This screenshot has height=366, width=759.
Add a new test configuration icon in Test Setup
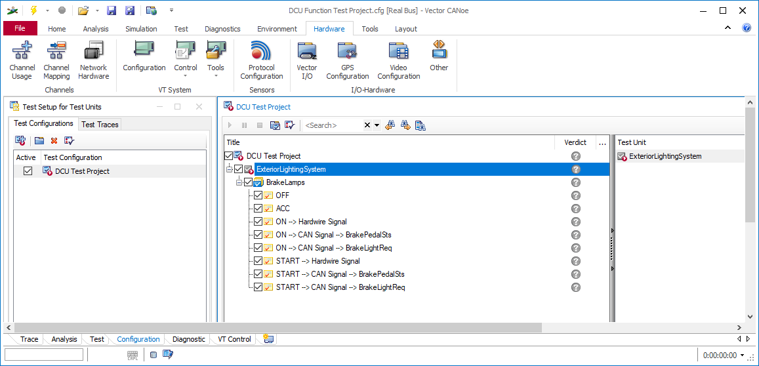click(20, 140)
